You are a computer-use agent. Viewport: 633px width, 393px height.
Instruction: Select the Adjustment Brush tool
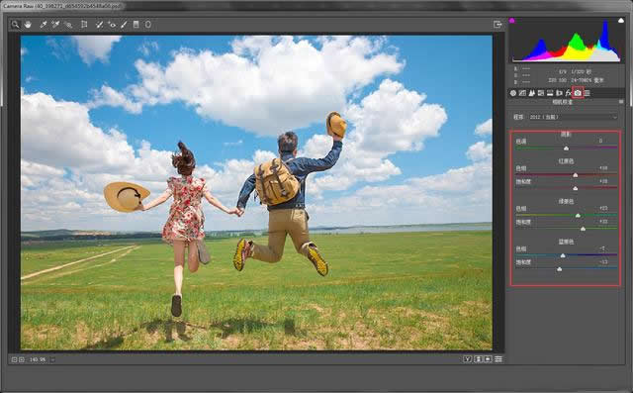point(124,25)
